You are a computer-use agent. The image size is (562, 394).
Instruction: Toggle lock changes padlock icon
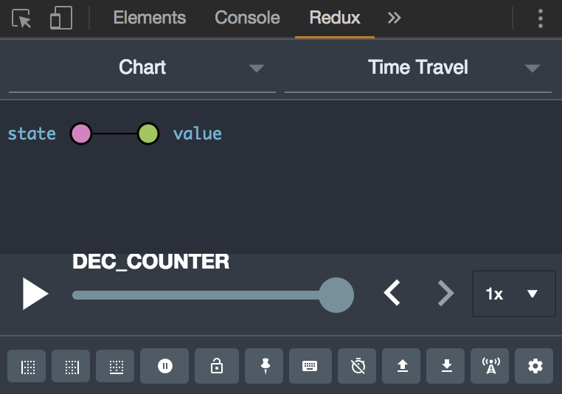pyautogui.click(x=217, y=366)
